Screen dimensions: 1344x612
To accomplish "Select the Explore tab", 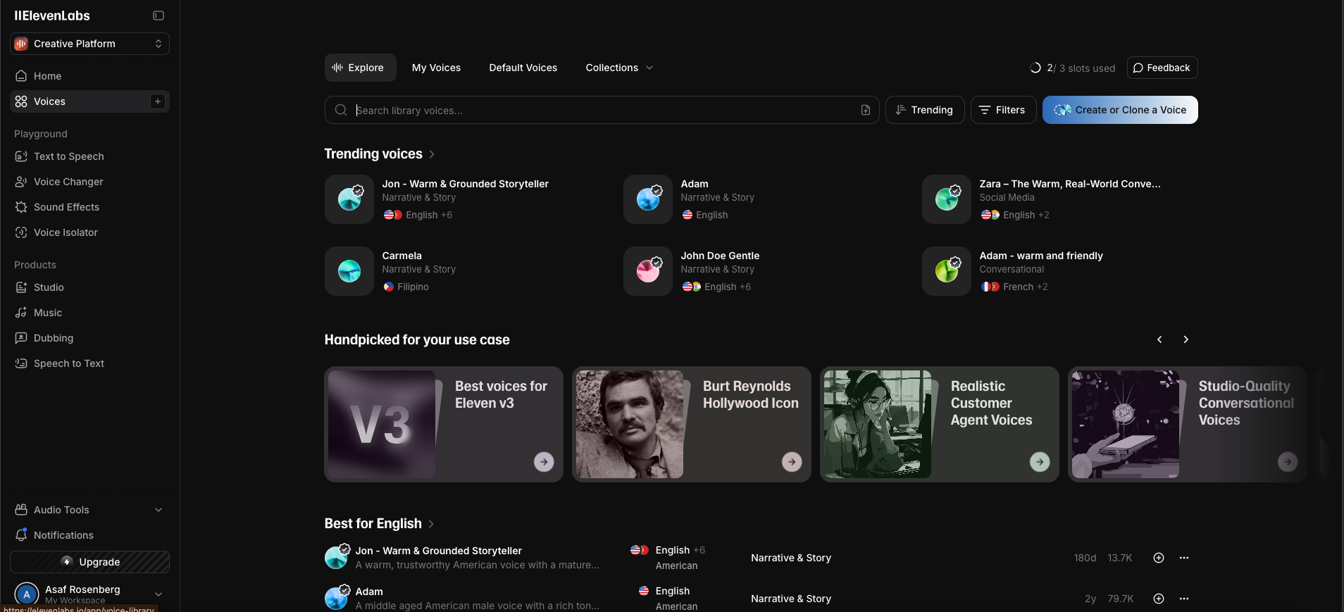I will (360, 68).
